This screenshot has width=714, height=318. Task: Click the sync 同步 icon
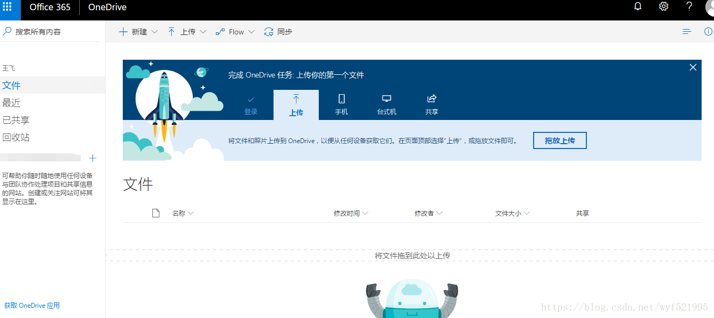tap(269, 32)
